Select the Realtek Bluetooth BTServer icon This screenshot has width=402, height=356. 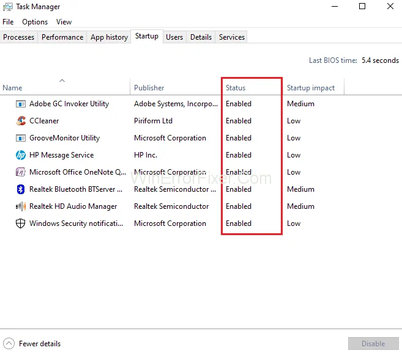click(x=21, y=189)
